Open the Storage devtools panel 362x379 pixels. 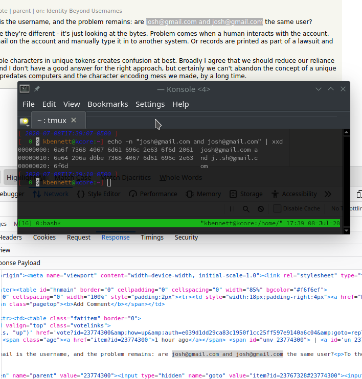tap(246, 194)
